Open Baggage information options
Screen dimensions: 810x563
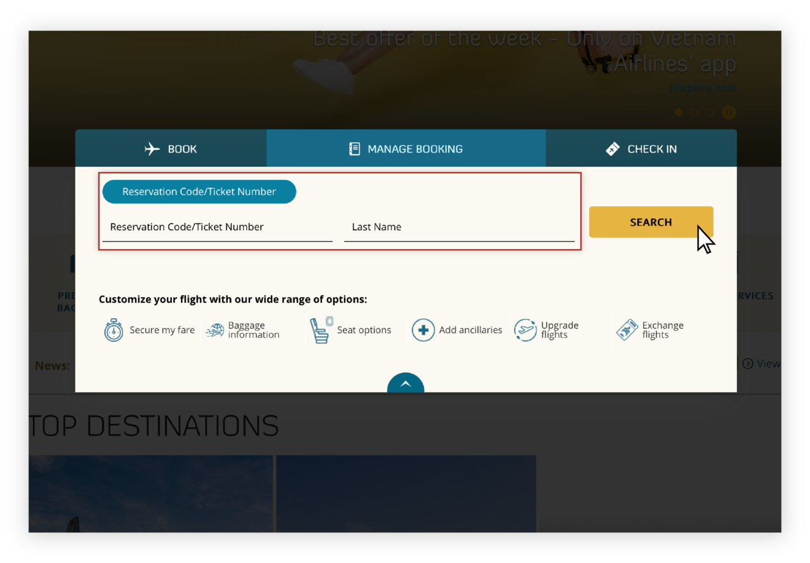coord(214,330)
